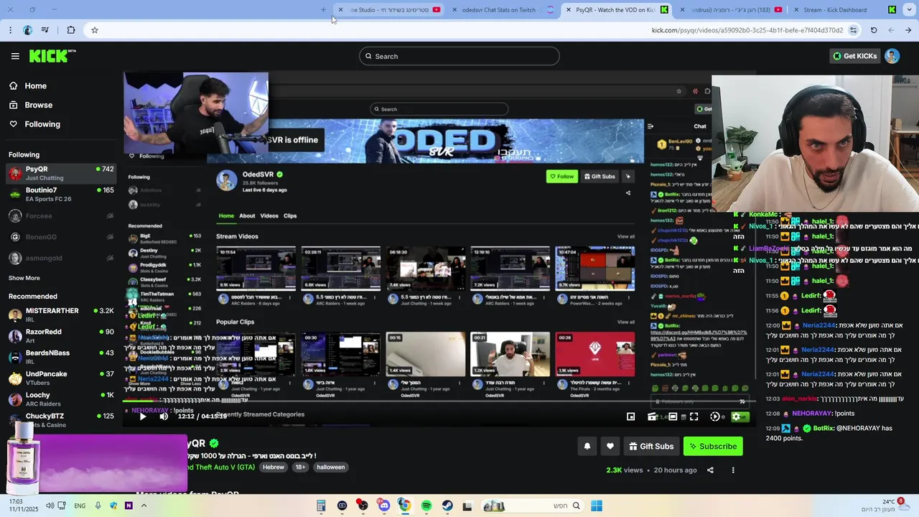Open Steam from the taskbar

pos(447,506)
